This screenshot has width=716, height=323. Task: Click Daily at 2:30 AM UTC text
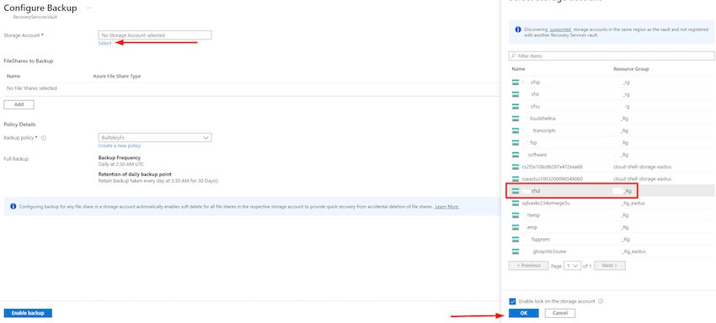pos(121,164)
